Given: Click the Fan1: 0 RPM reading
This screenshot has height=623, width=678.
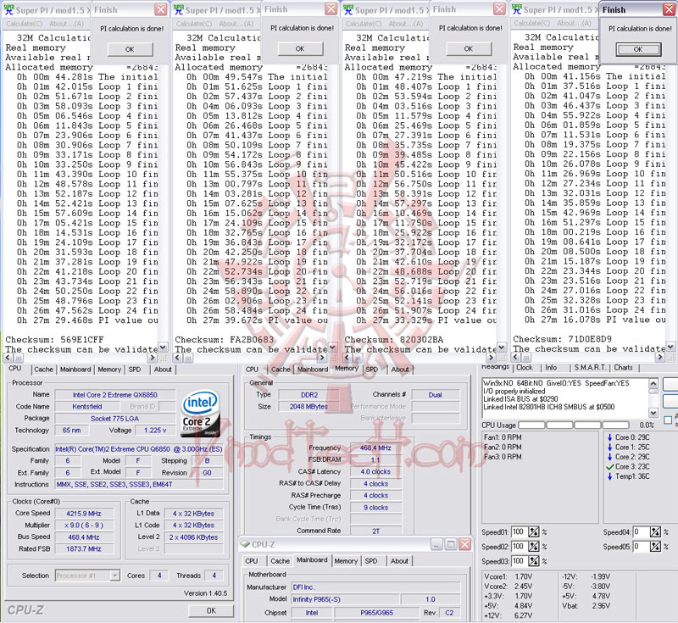Looking at the screenshot, I should 503,437.
